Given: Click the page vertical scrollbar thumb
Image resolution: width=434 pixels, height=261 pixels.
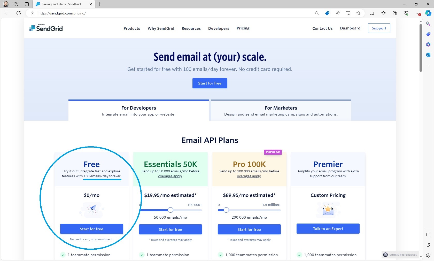Looking at the screenshot, I should click(x=421, y=48).
